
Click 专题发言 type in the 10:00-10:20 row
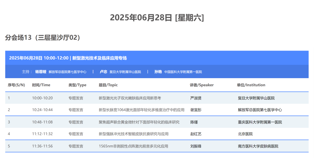coord(76,98)
